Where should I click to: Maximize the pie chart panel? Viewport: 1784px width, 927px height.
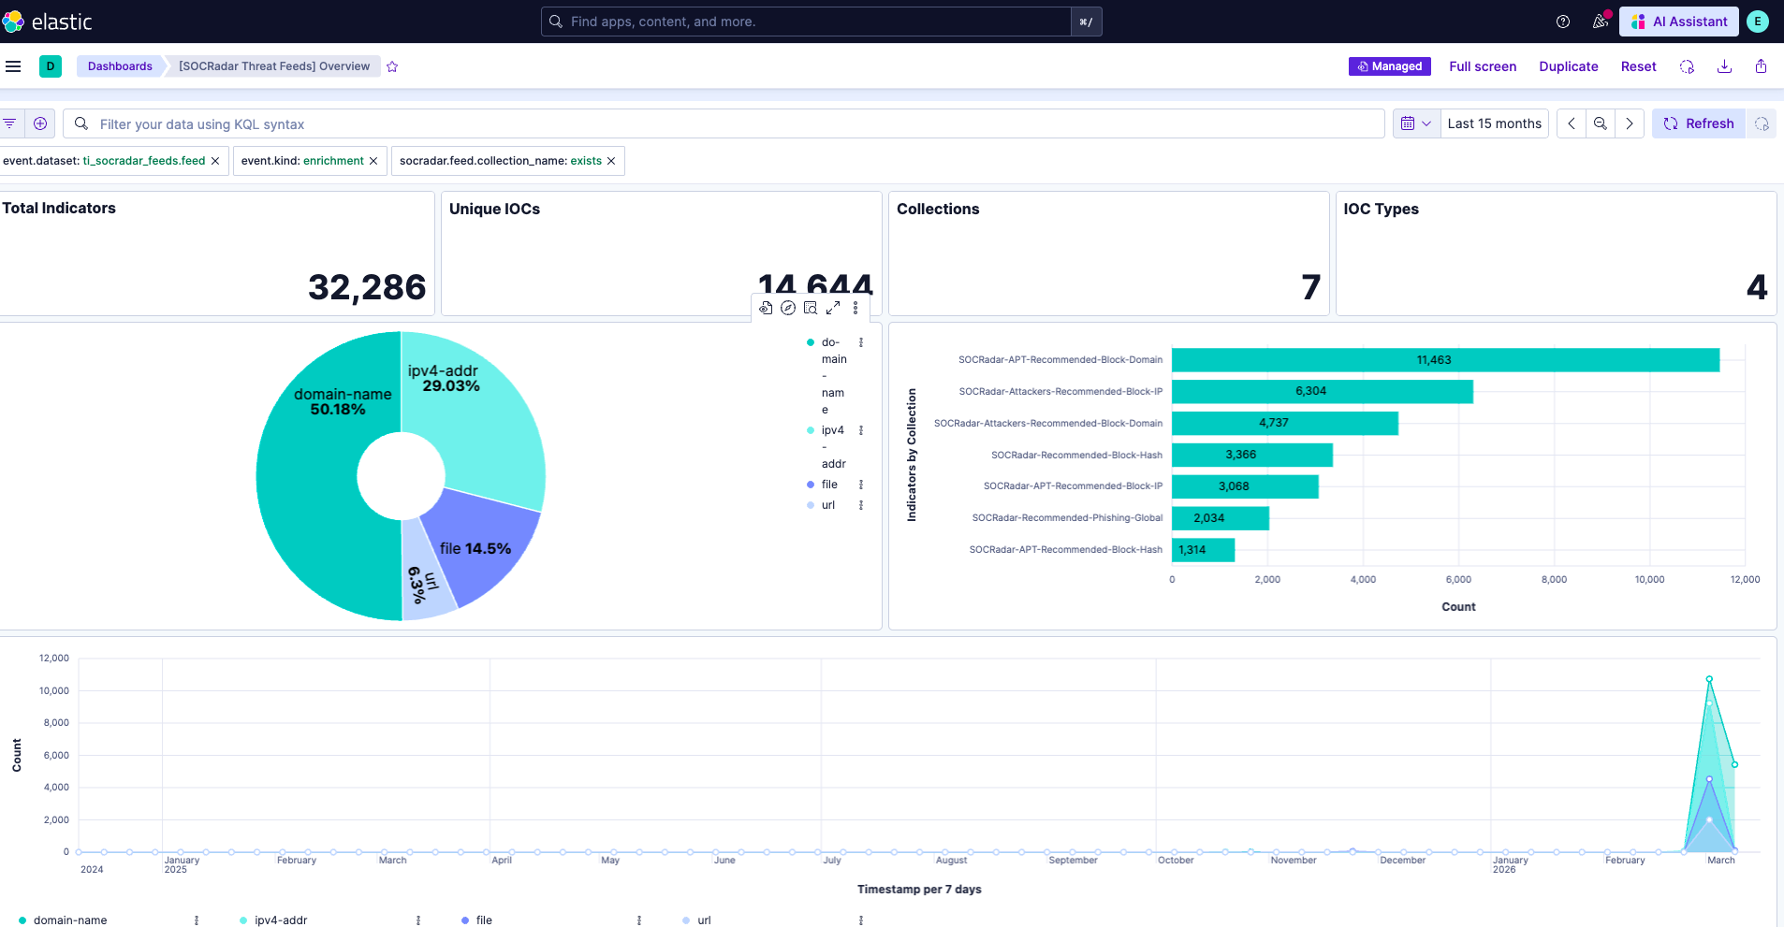click(833, 308)
